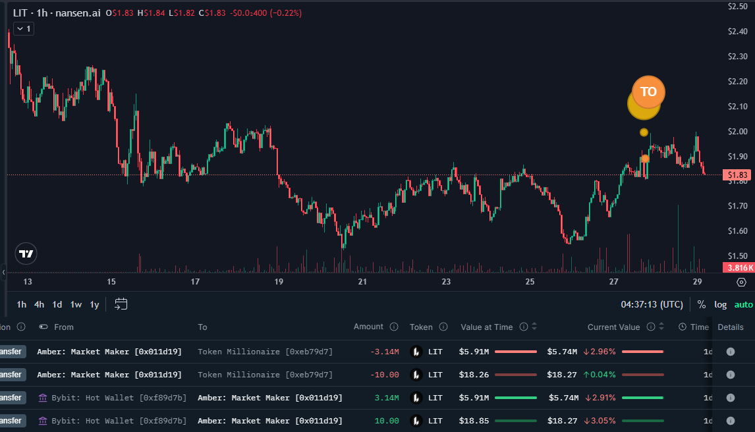Open Token Millionaire recipient in -3.14M row

click(266, 352)
